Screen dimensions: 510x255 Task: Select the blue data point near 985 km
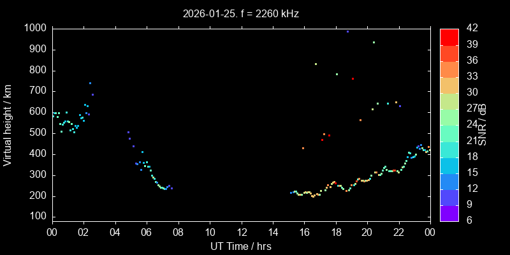tap(347, 31)
